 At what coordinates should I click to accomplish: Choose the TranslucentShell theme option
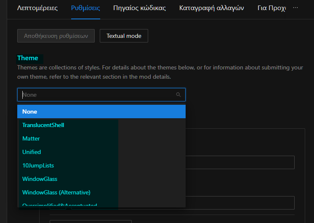point(101,125)
